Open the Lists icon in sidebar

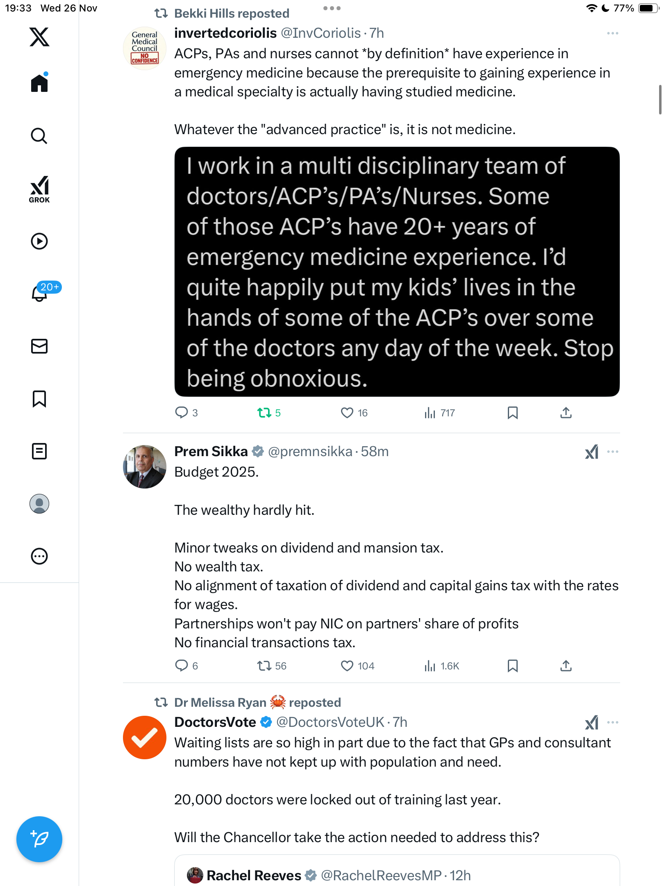pos(39,451)
